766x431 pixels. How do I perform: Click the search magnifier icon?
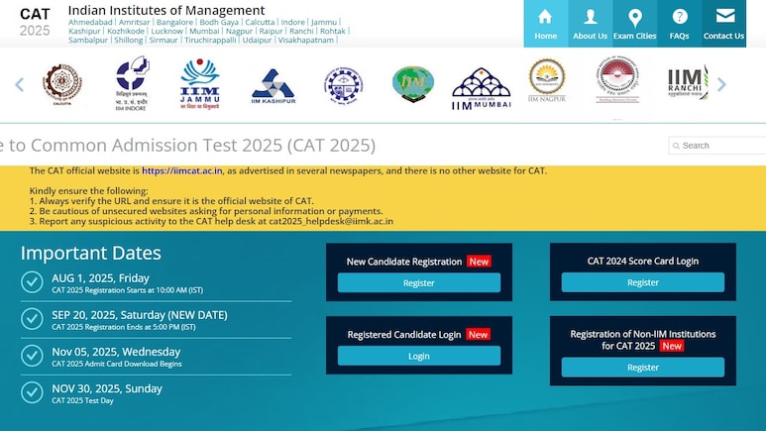pos(676,146)
